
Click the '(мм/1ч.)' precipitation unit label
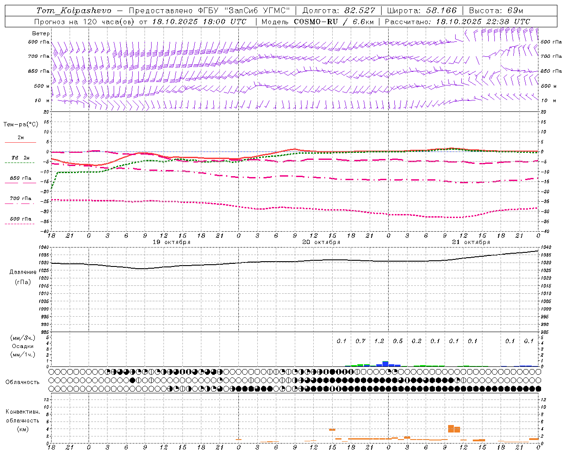[23, 355]
